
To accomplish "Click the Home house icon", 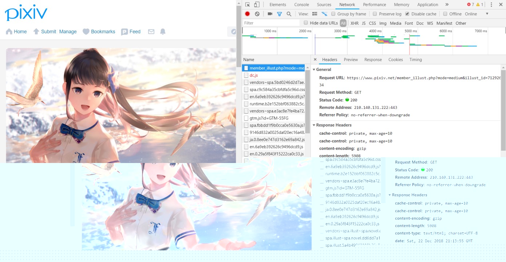I will 9,32.
